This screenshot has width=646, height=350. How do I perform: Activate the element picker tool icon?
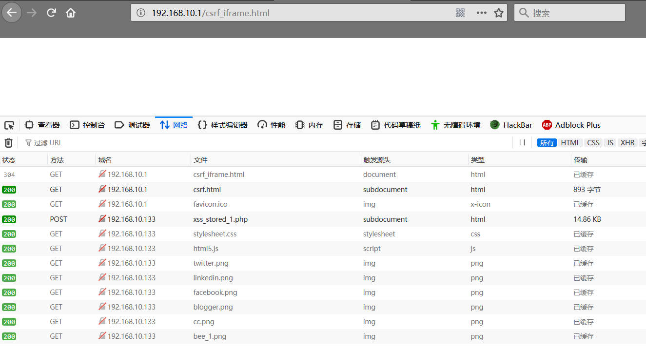(9, 125)
